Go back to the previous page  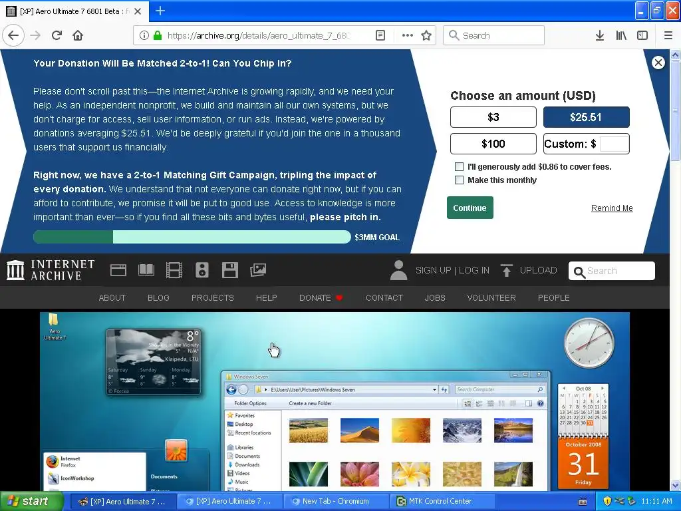13,35
